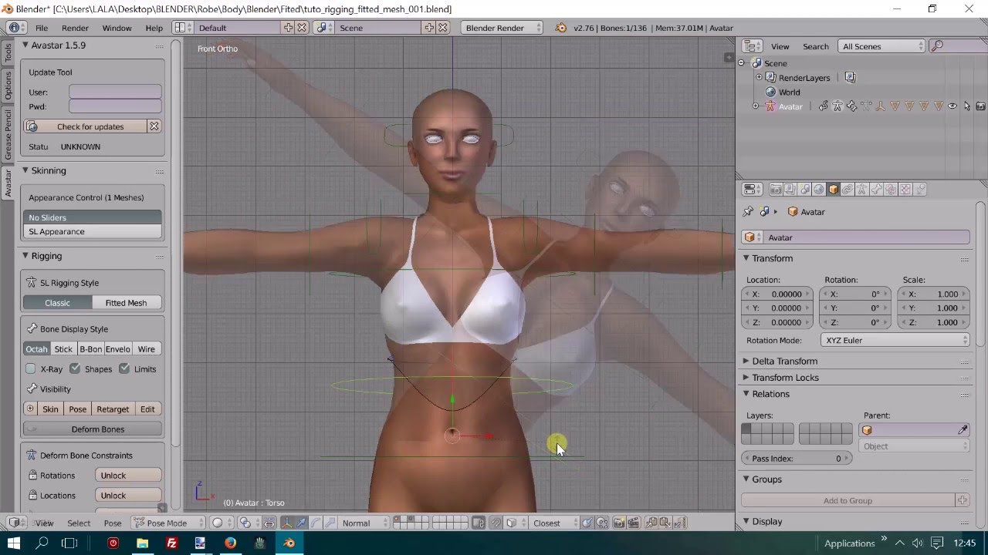
Task: Click the OpenGL render animation clapper icon
Action: (633, 523)
